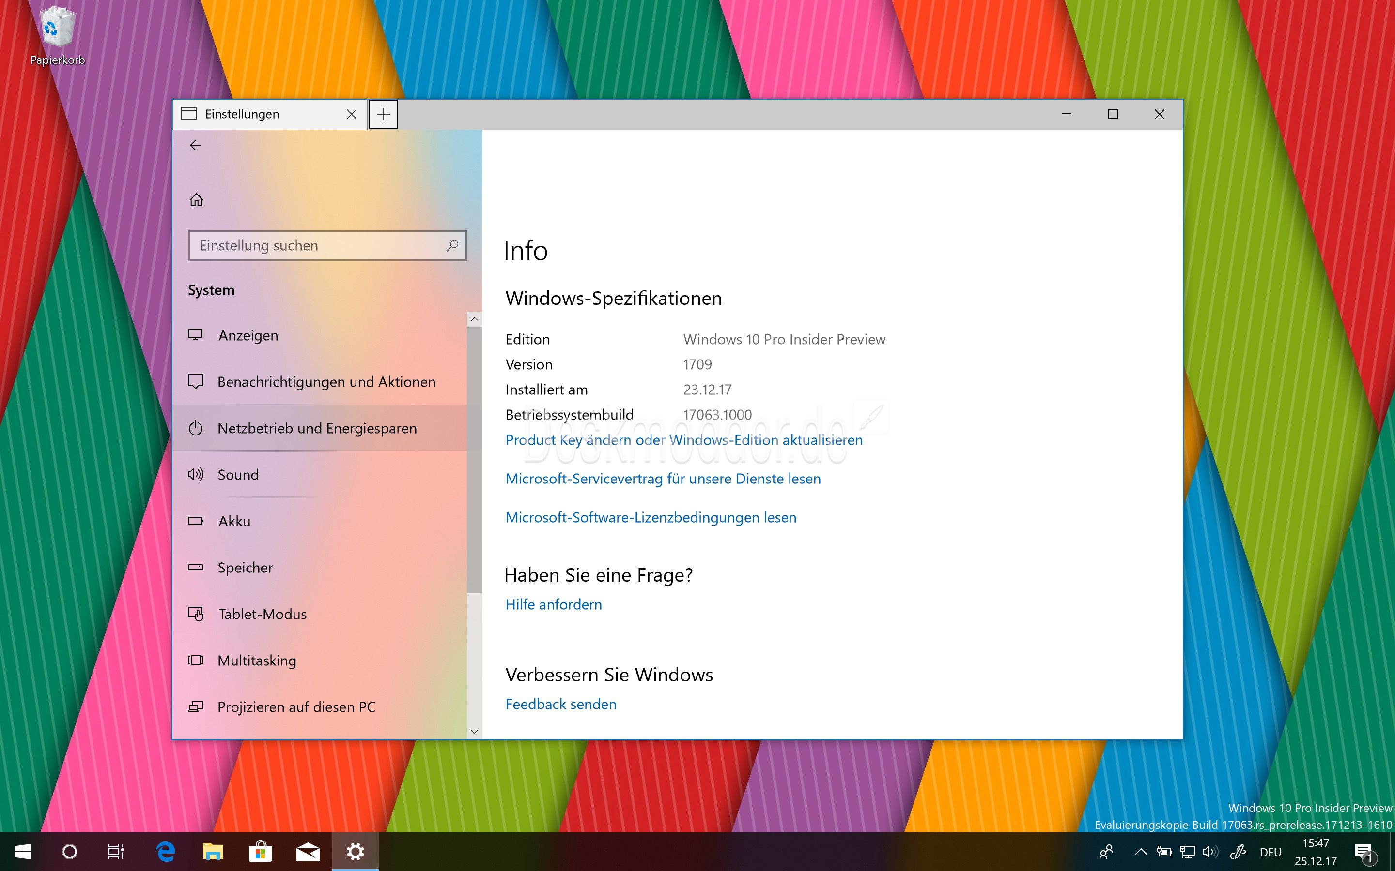Open Speicher settings

[320, 568]
